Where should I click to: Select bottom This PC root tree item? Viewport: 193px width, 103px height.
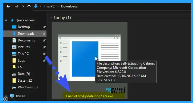21,96
